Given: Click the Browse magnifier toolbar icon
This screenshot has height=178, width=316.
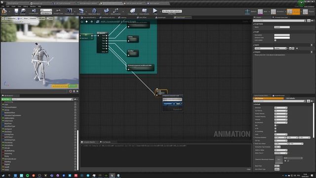Looking at the screenshot, I should click(23, 11).
